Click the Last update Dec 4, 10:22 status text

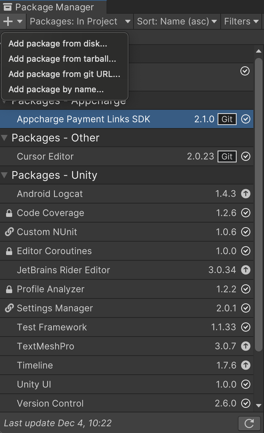point(57,423)
